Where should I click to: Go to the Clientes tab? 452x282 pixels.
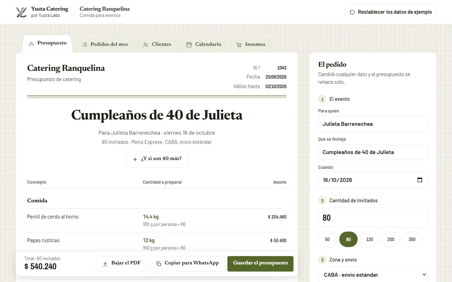coord(157,44)
